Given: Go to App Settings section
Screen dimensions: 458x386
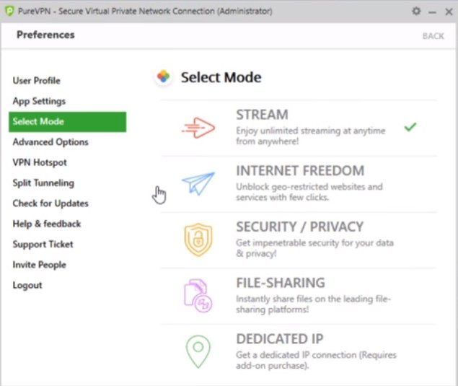Looking at the screenshot, I should [x=39, y=101].
